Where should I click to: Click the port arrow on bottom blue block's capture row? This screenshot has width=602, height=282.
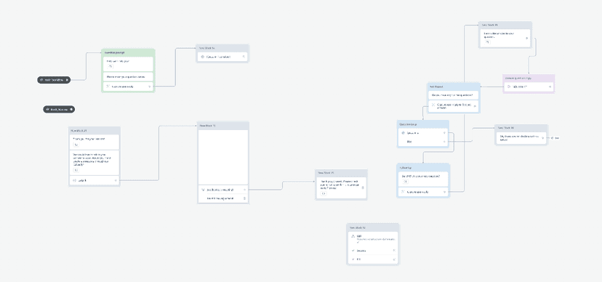[x=444, y=192]
